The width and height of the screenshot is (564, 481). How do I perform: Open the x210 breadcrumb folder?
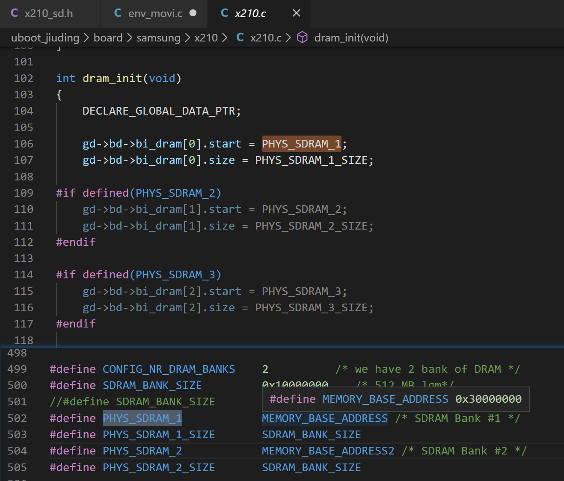pos(206,38)
